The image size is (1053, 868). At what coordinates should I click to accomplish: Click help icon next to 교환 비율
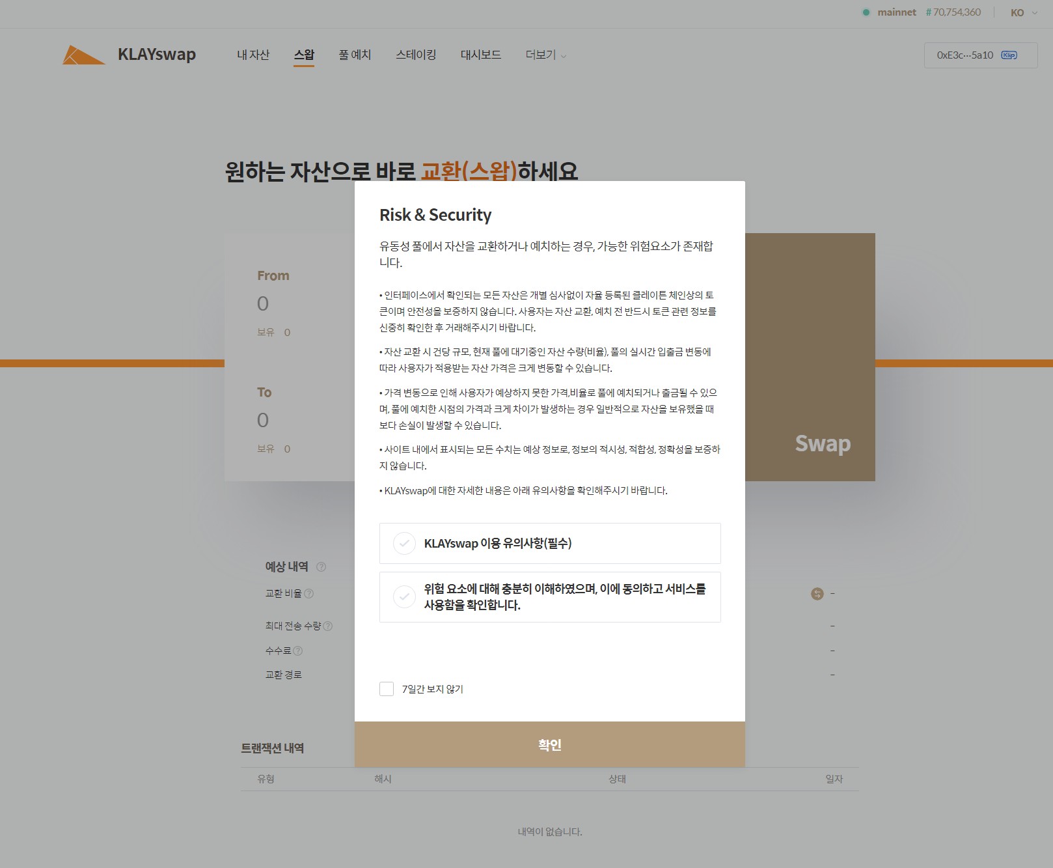309,594
